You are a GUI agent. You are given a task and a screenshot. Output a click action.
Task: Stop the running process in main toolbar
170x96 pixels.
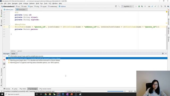(x=145, y=6)
